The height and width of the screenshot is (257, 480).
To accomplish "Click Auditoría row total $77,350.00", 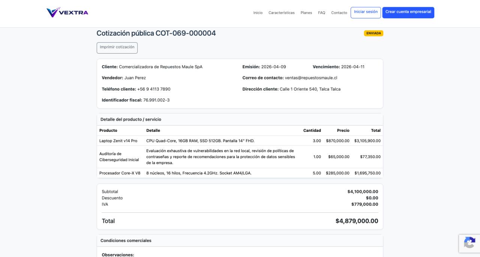I will (370, 157).
